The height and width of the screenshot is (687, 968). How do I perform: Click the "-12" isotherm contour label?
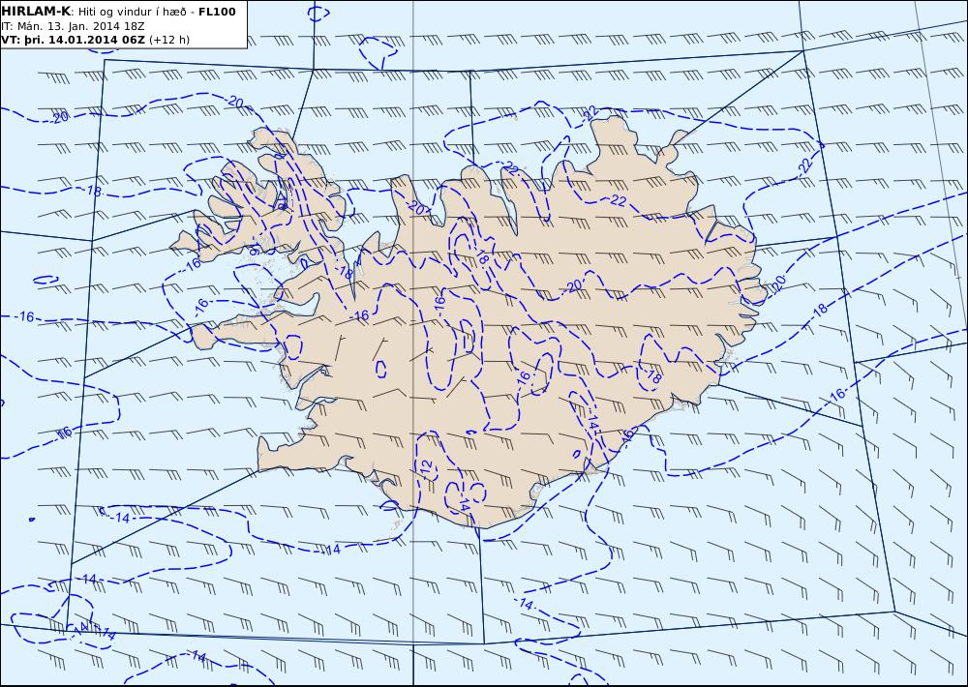[x=427, y=467]
